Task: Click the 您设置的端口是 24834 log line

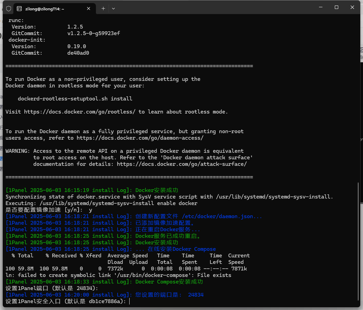Action: coord(104,295)
